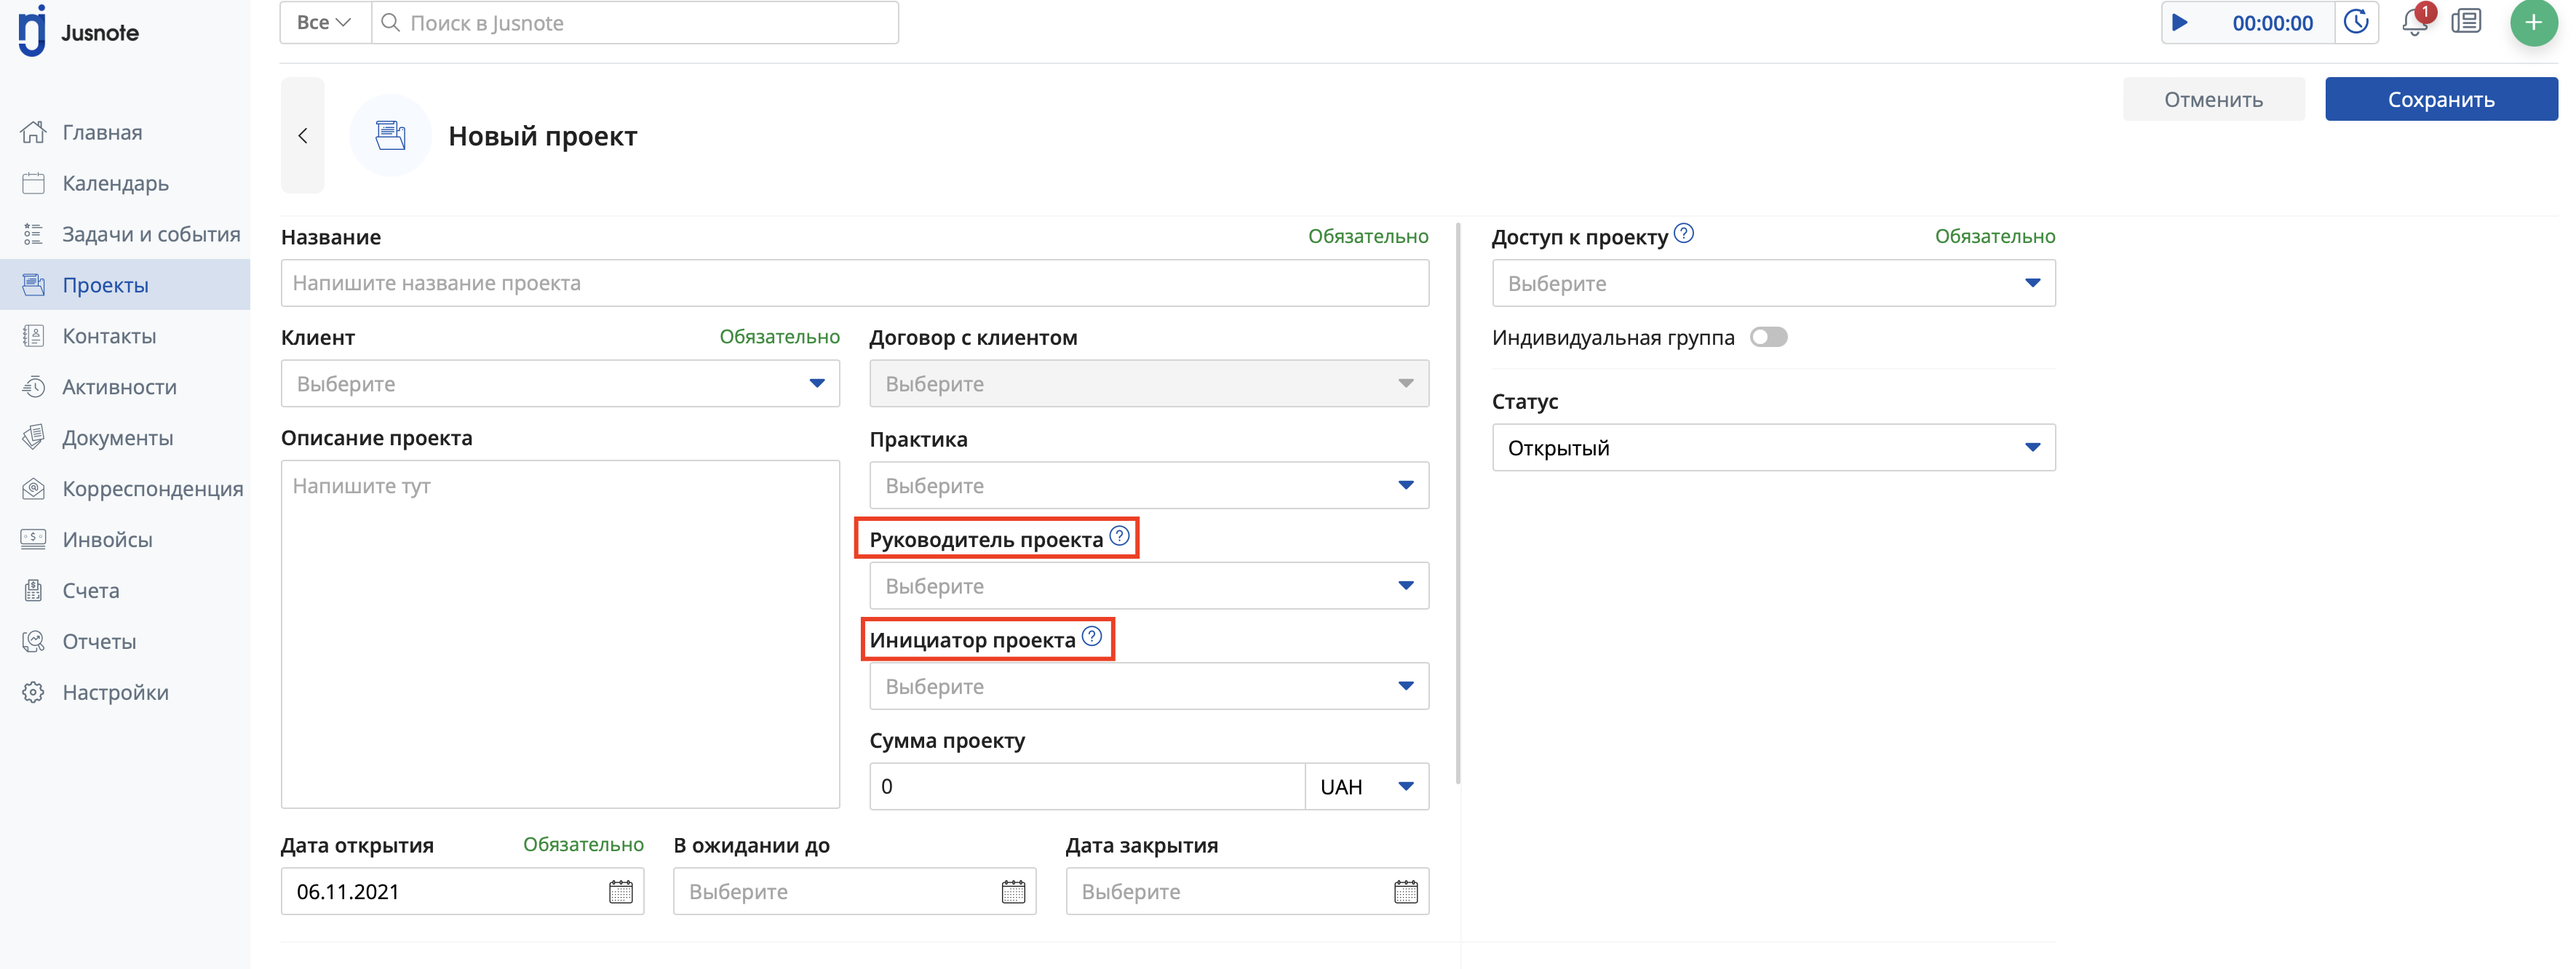Expand the Практика dropdown
Screen dimensions: 2576x969
1149,485
